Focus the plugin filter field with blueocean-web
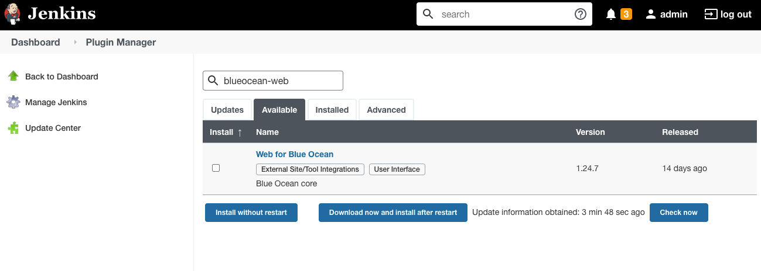761x271 pixels. [273, 81]
